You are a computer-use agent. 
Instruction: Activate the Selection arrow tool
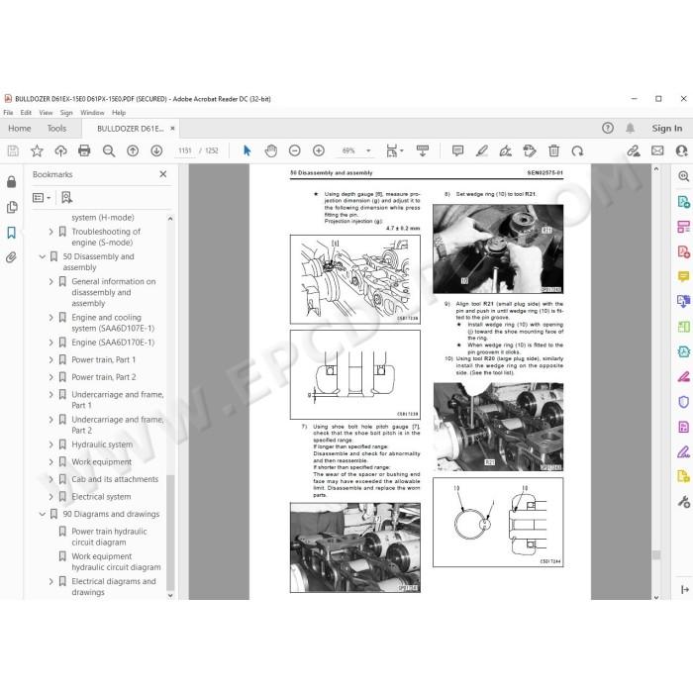pos(247,150)
